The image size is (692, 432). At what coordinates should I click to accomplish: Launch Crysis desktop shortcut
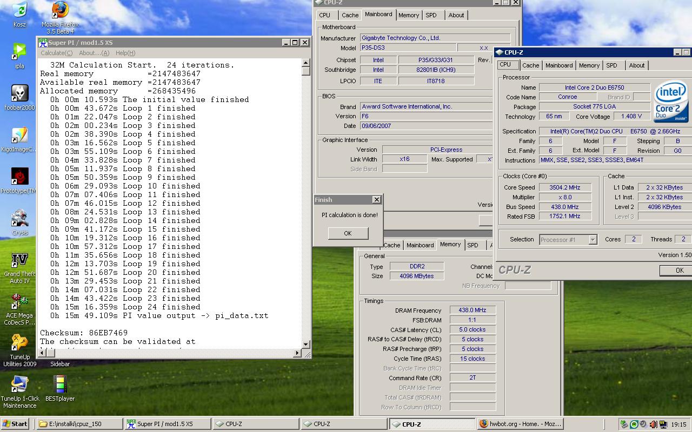click(19, 222)
